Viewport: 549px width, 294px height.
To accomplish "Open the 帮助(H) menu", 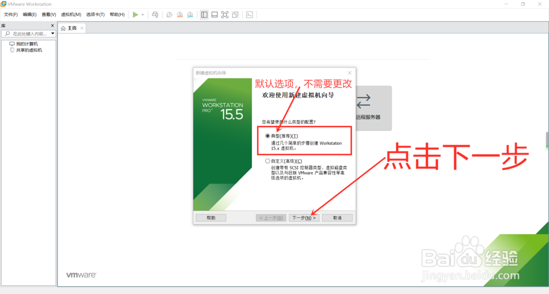I will 117,15.
